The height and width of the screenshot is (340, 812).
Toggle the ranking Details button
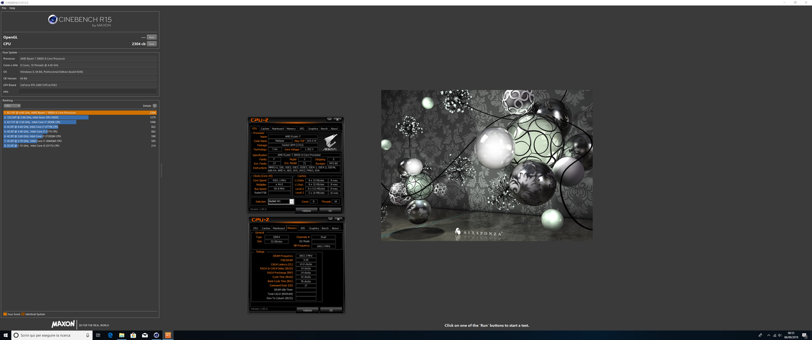(x=155, y=106)
